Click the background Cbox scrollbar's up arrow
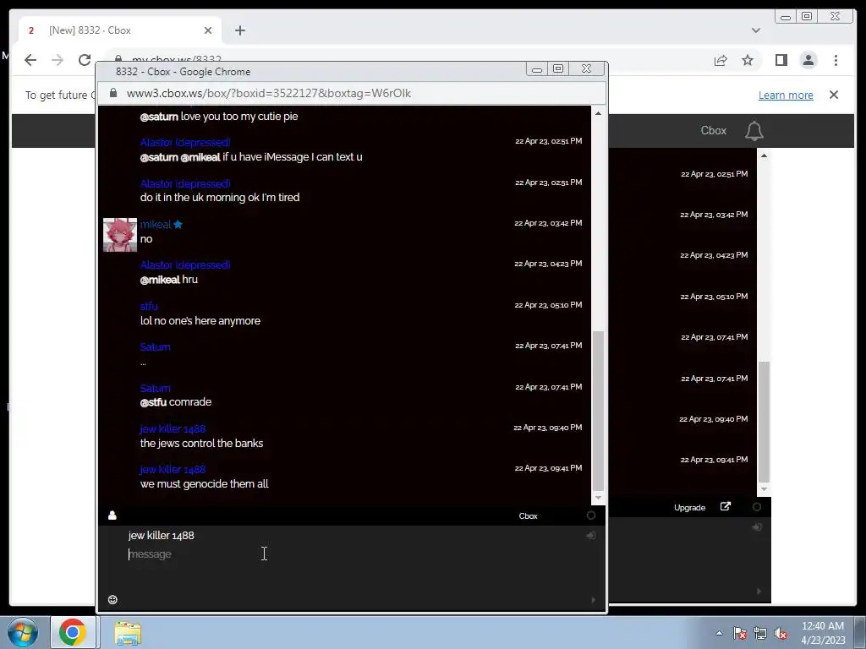 click(764, 155)
